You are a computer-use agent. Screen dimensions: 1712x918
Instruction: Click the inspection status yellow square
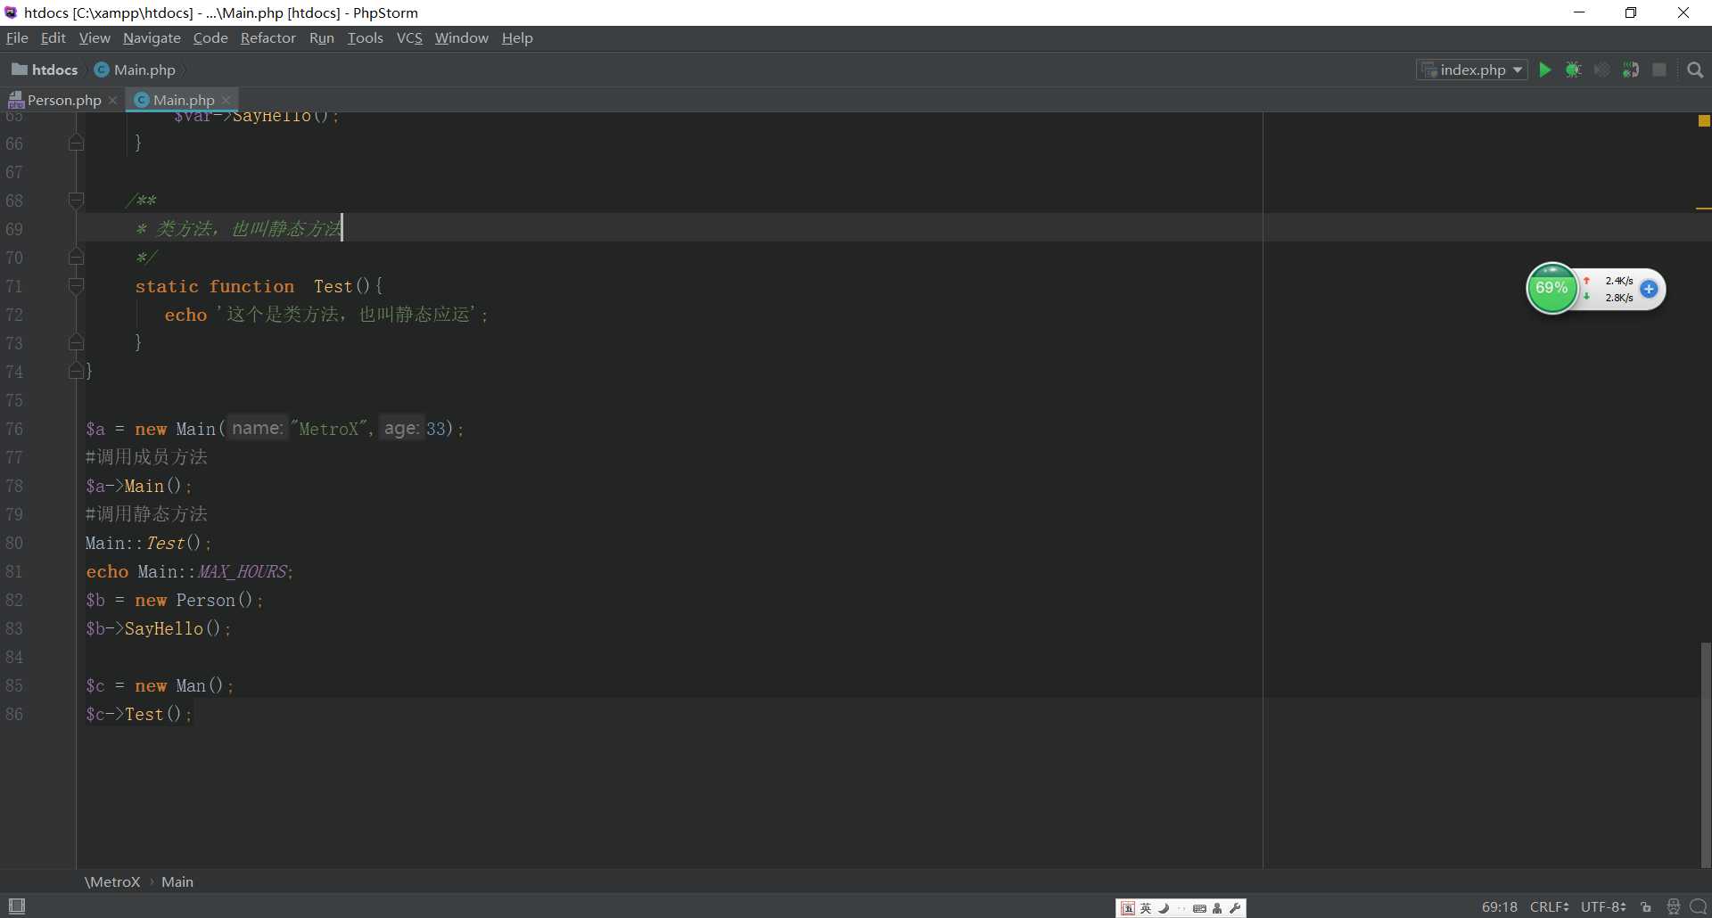1704,120
